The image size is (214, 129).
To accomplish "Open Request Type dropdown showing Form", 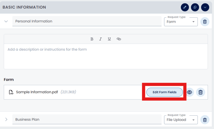I will [181, 22].
